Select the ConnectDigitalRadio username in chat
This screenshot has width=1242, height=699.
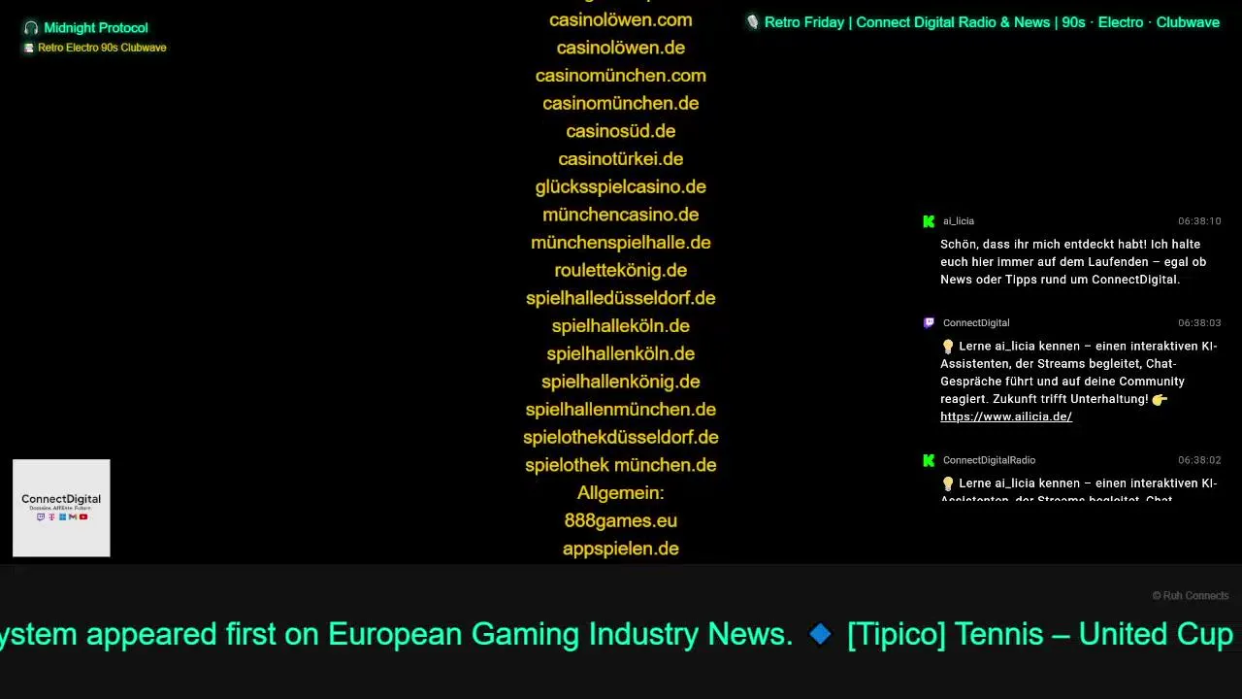pyautogui.click(x=989, y=460)
